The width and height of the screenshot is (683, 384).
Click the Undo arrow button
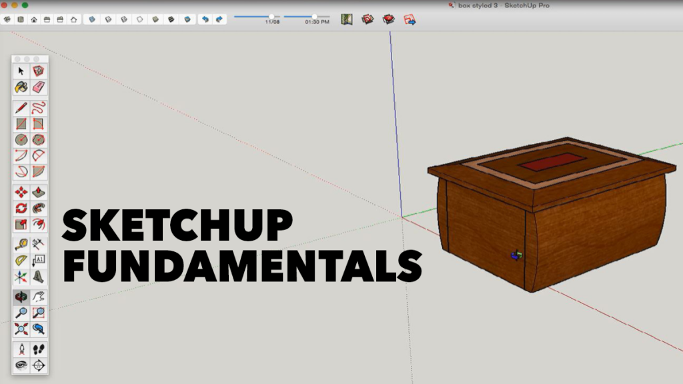[205, 19]
